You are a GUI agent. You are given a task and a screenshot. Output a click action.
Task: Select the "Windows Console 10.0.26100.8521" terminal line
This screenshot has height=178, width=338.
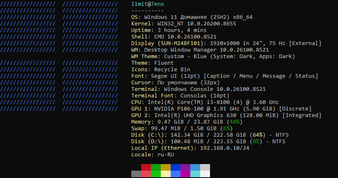(198, 89)
